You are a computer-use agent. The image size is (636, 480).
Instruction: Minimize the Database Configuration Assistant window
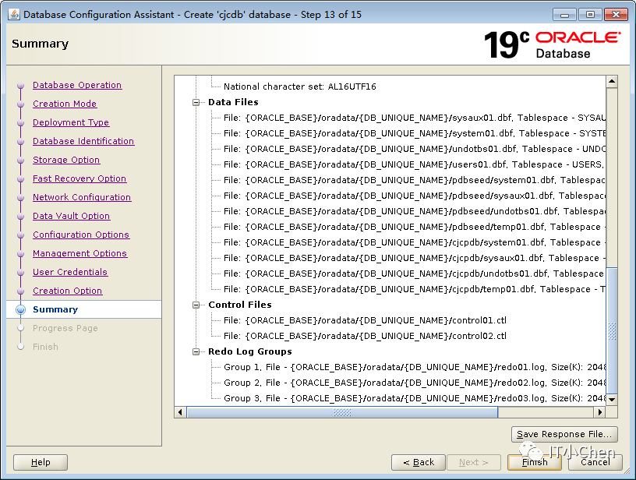(564, 15)
